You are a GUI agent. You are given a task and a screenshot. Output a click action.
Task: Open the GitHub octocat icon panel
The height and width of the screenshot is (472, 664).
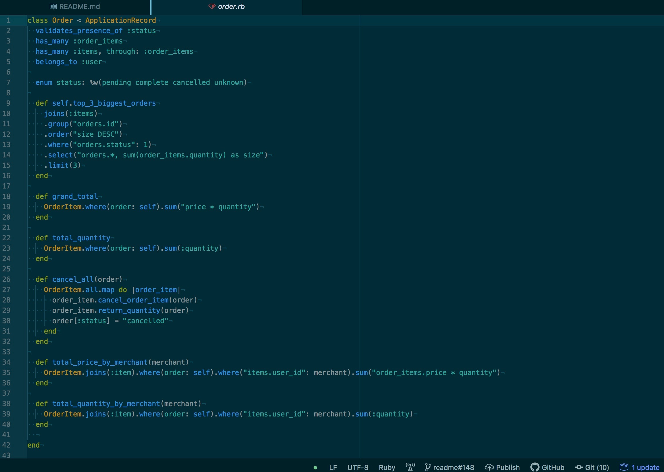(535, 467)
